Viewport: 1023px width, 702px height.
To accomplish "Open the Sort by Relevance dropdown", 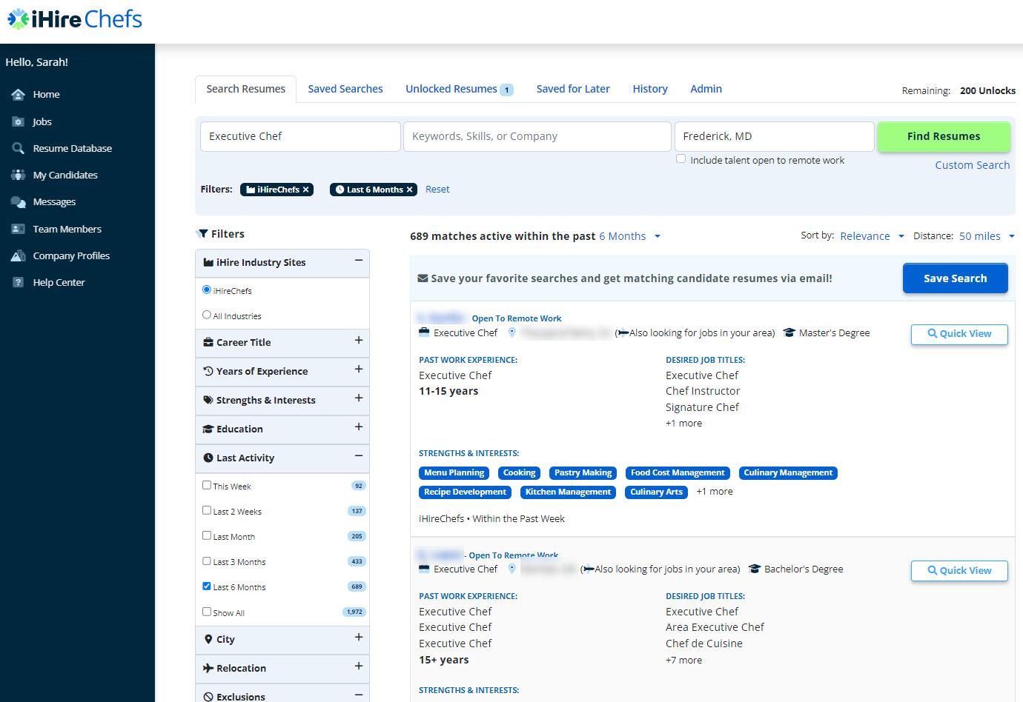I will (872, 236).
